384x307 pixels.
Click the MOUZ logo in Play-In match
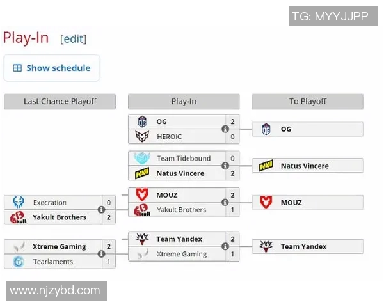click(x=142, y=195)
